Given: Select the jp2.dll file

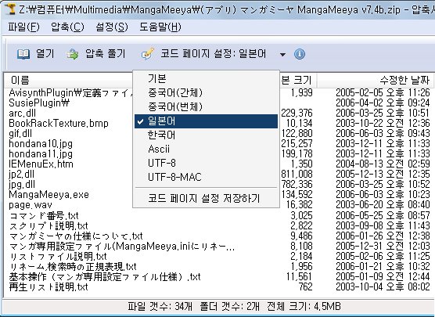Looking at the screenshot, I should [x=21, y=175].
